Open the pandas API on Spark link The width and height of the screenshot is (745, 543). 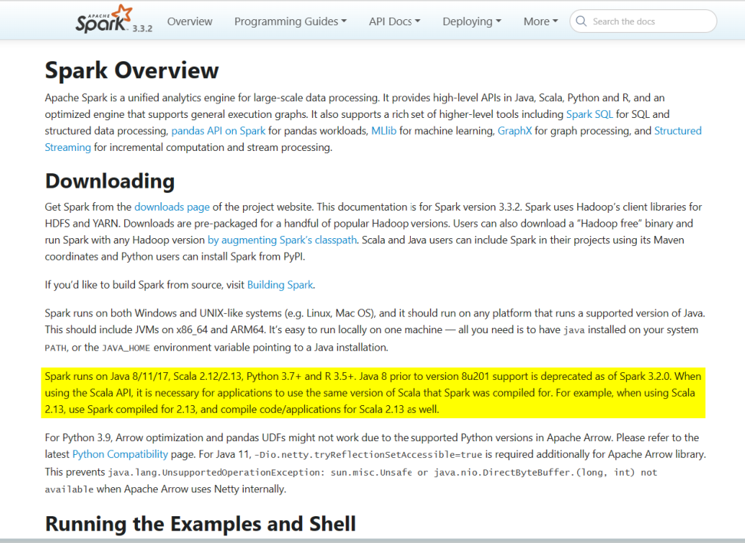(218, 131)
